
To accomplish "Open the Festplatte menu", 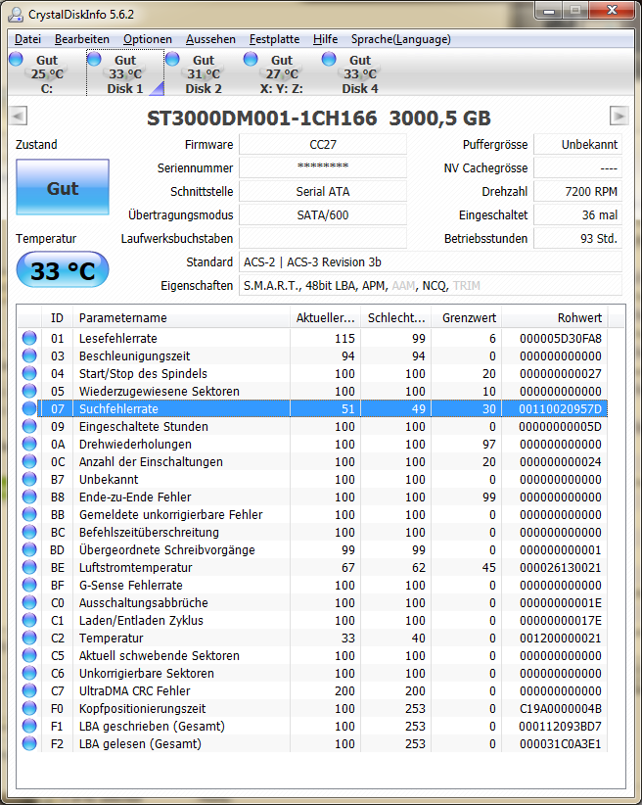I will pyautogui.click(x=275, y=39).
